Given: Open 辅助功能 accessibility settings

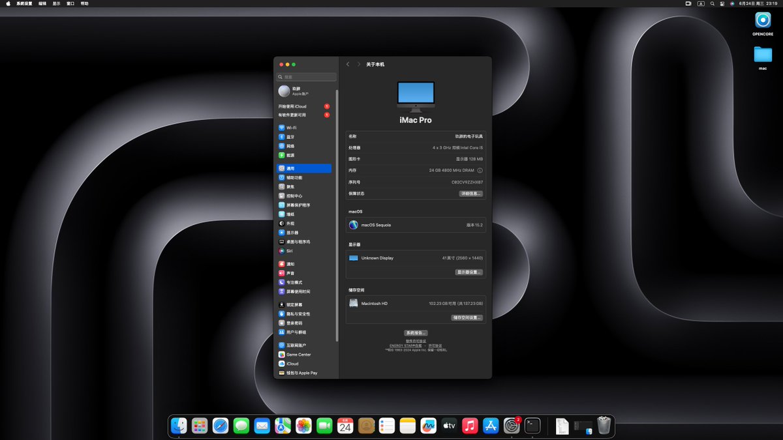Looking at the screenshot, I should point(304,177).
